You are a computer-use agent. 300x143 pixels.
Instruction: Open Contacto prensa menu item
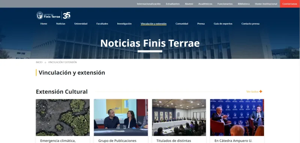click(x=250, y=24)
